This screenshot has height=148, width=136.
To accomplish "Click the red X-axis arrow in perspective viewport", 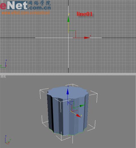I will 78,116.
